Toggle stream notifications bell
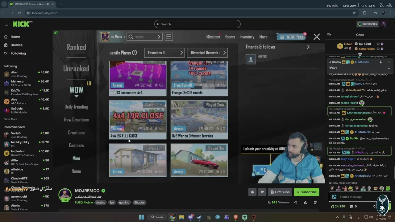395x222 pixels. 252,192
